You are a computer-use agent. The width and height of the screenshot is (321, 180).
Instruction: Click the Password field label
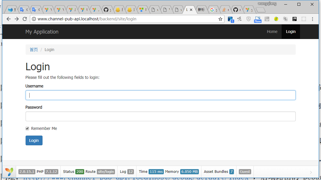point(34,107)
